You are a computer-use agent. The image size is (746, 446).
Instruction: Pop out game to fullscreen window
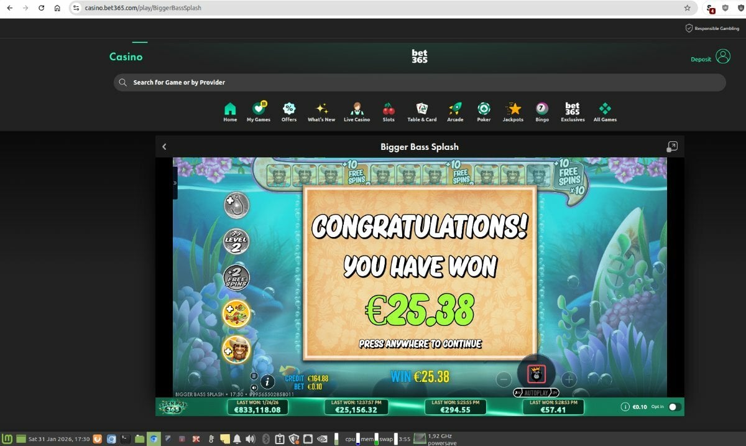pos(672,147)
